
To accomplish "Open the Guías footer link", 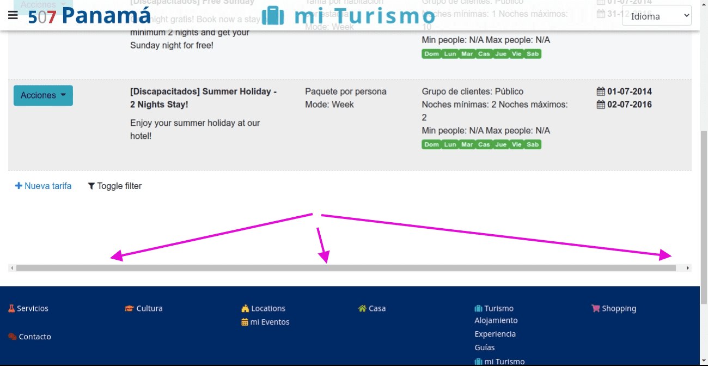I will pos(484,347).
